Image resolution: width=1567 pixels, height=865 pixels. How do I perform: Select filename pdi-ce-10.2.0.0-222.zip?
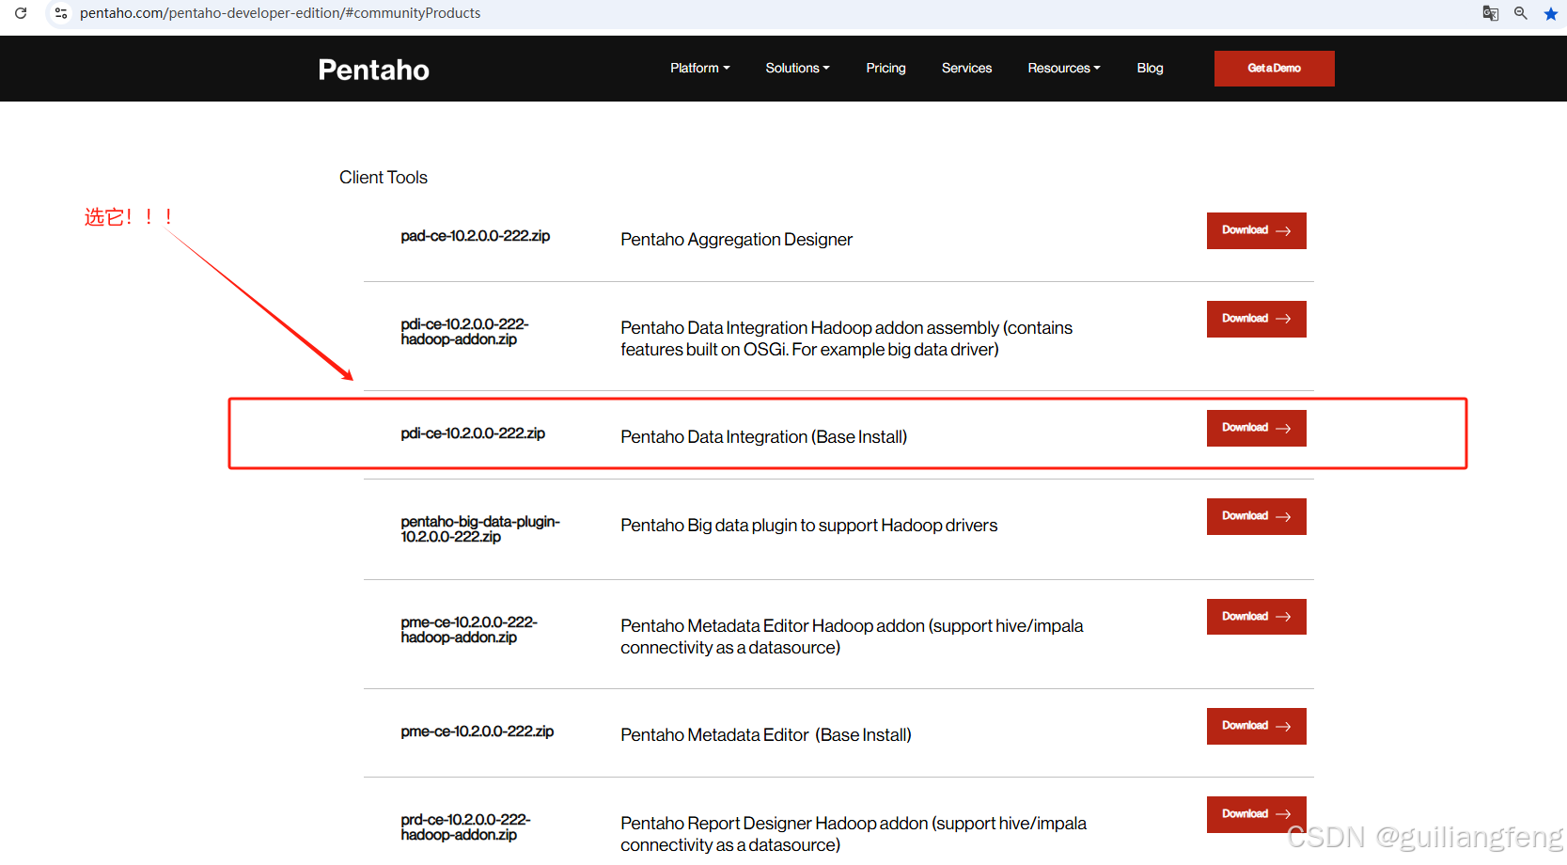coord(473,433)
